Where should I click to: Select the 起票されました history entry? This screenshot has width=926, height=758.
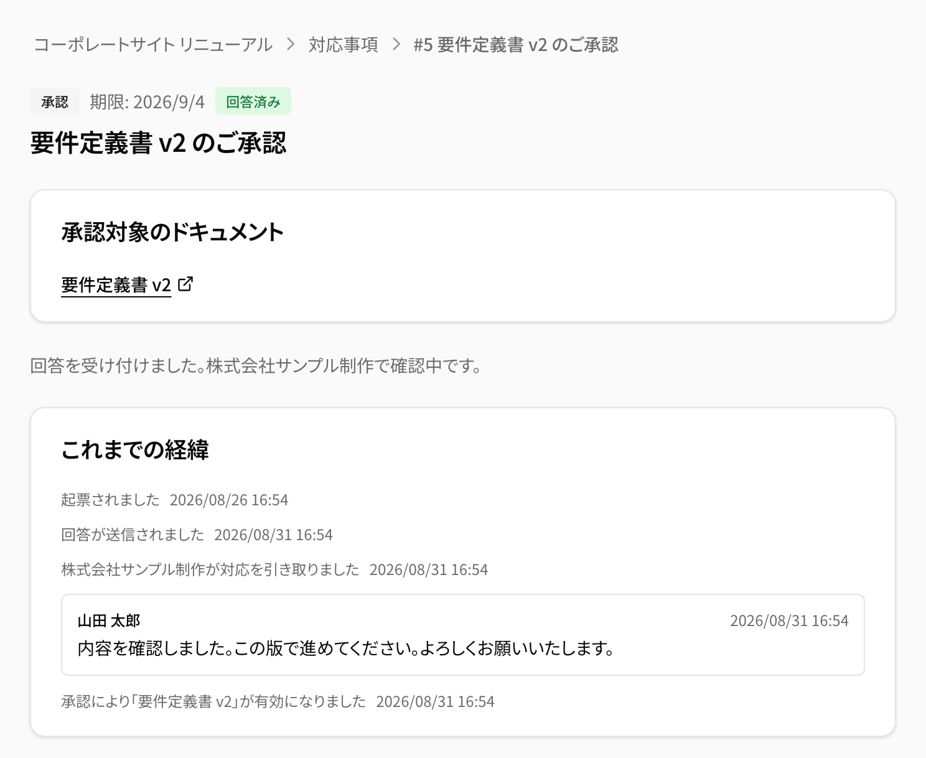(175, 500)
